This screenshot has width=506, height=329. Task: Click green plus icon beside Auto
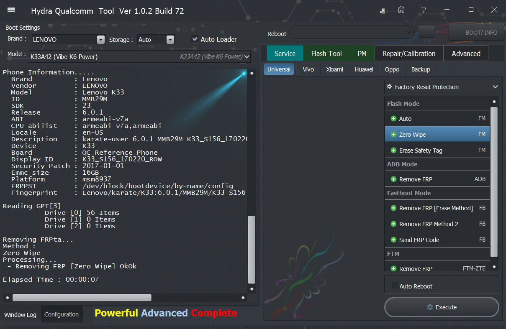pyautogui.click(x=393, y=119)
